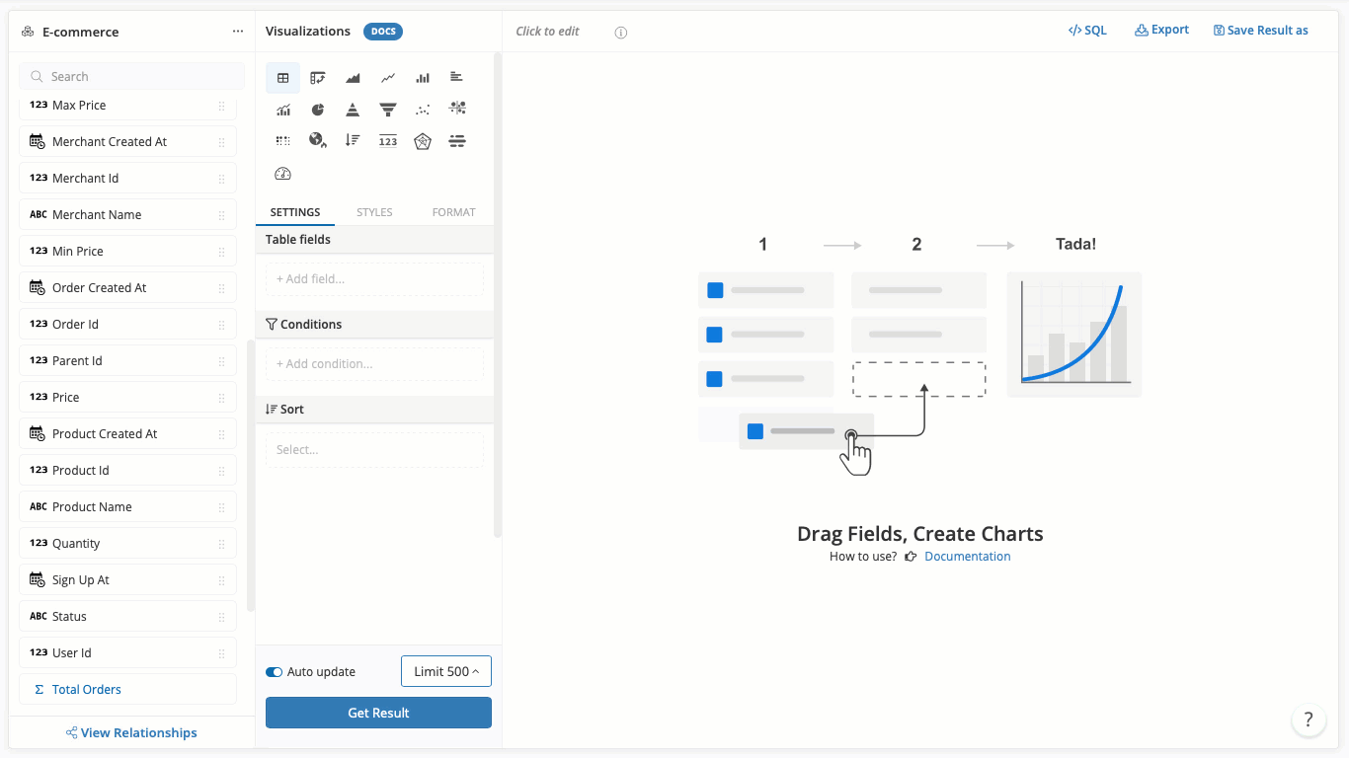The height and width of the screenshot is (758, 1349).
Task: Open the Documentation link
Action: 967,557
